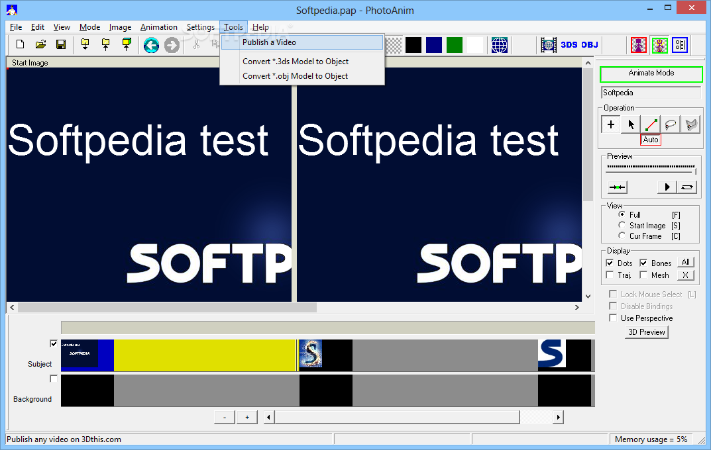This screenshot has height=450, width=711.
Task: Select the Cur Frame view radio button
Action: 622,236
